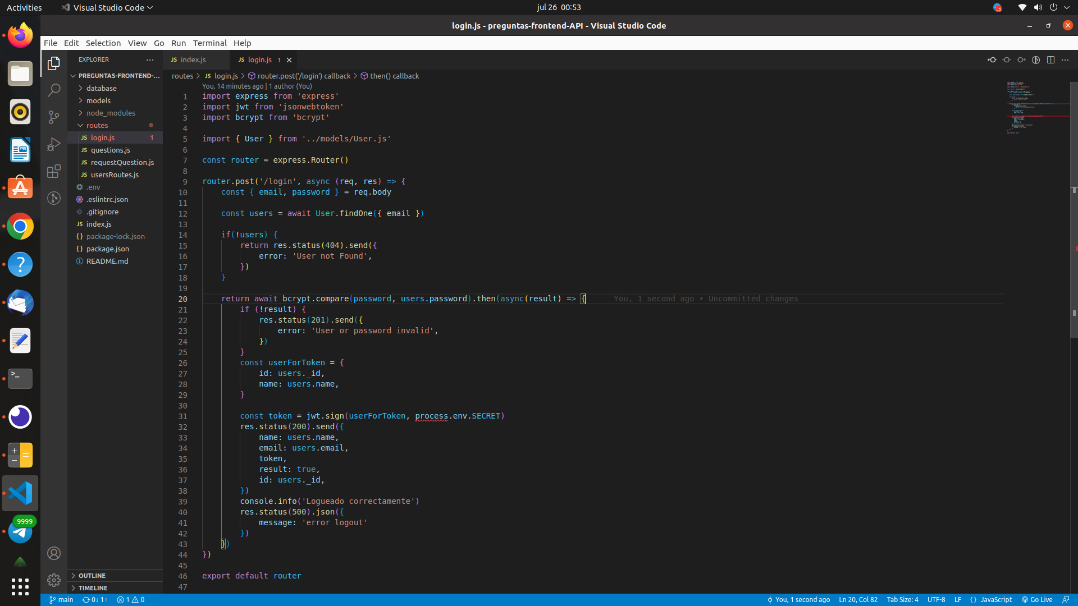Open Telegram from the dock
The image size is (1078, 606).
click(x=20, y=531)
